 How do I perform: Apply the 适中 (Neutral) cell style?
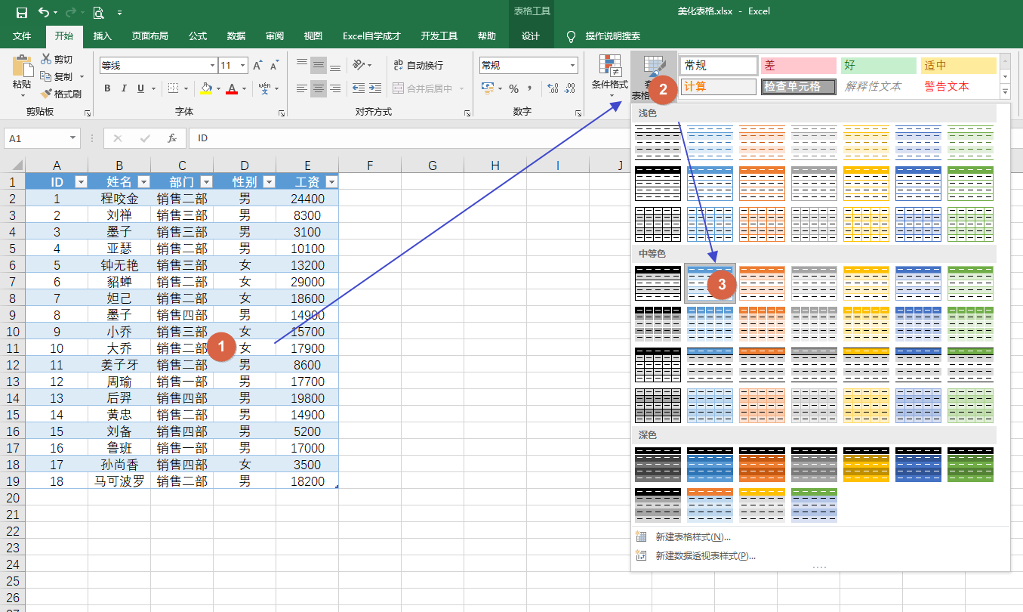959,66
